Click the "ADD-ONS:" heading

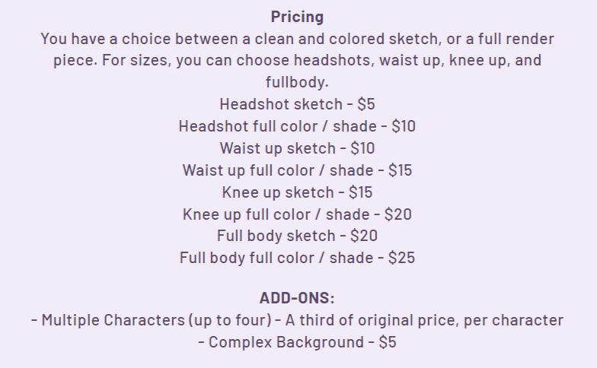(x=297, y=298)
